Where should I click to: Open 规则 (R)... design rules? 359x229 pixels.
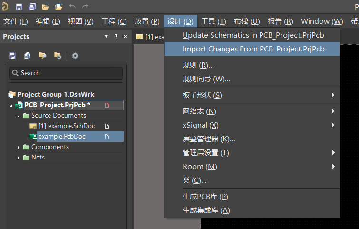[x=252, y=65]
